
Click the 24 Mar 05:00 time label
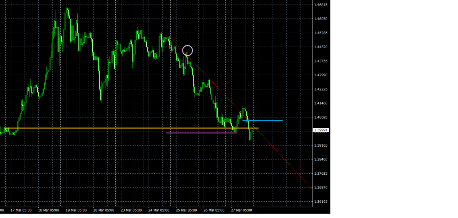159,210
